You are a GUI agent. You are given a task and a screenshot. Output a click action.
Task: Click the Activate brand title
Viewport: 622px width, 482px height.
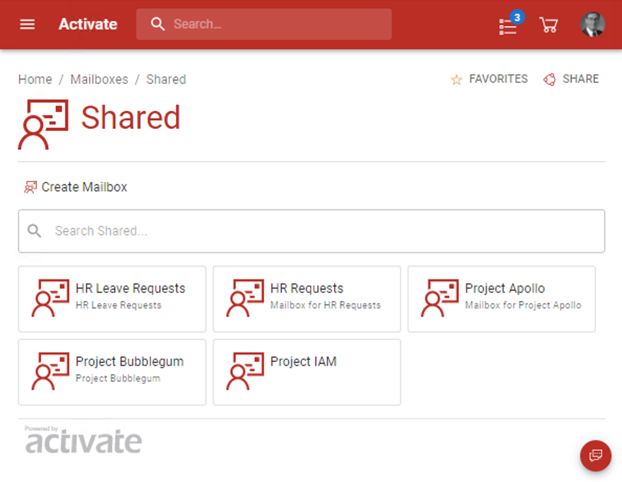tap(88, 24)
